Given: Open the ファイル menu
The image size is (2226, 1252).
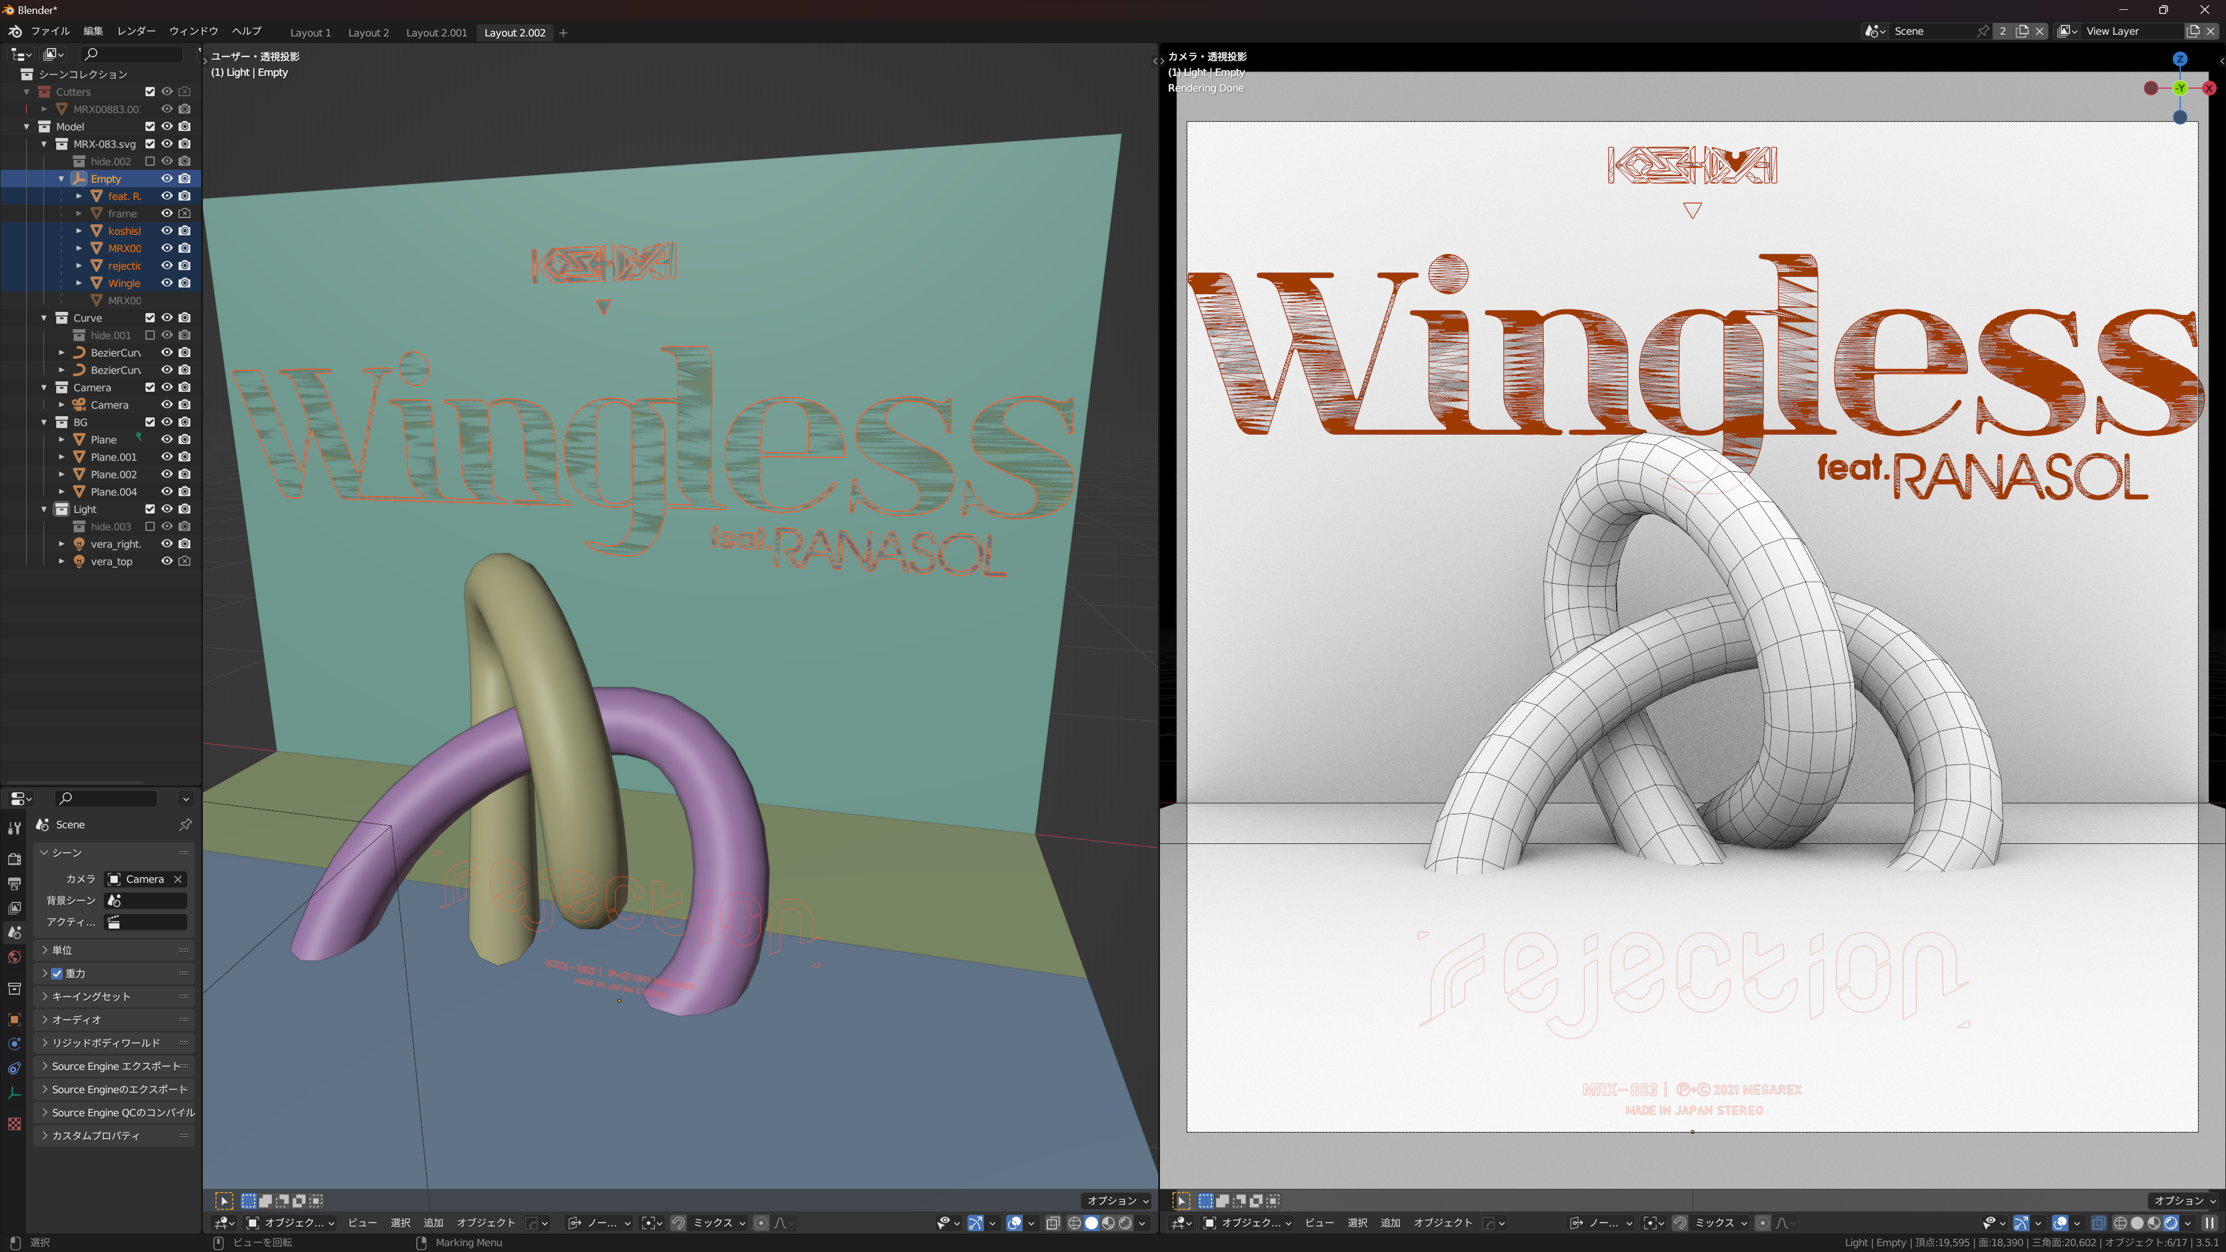Looking at the screenshot, I should 50,31.
